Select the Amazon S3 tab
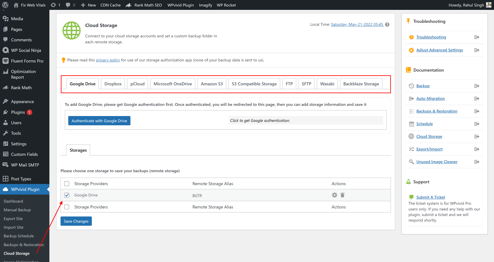 point(212,84)
